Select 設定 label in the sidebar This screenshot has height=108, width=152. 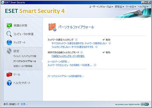click(x=16, y=51)
